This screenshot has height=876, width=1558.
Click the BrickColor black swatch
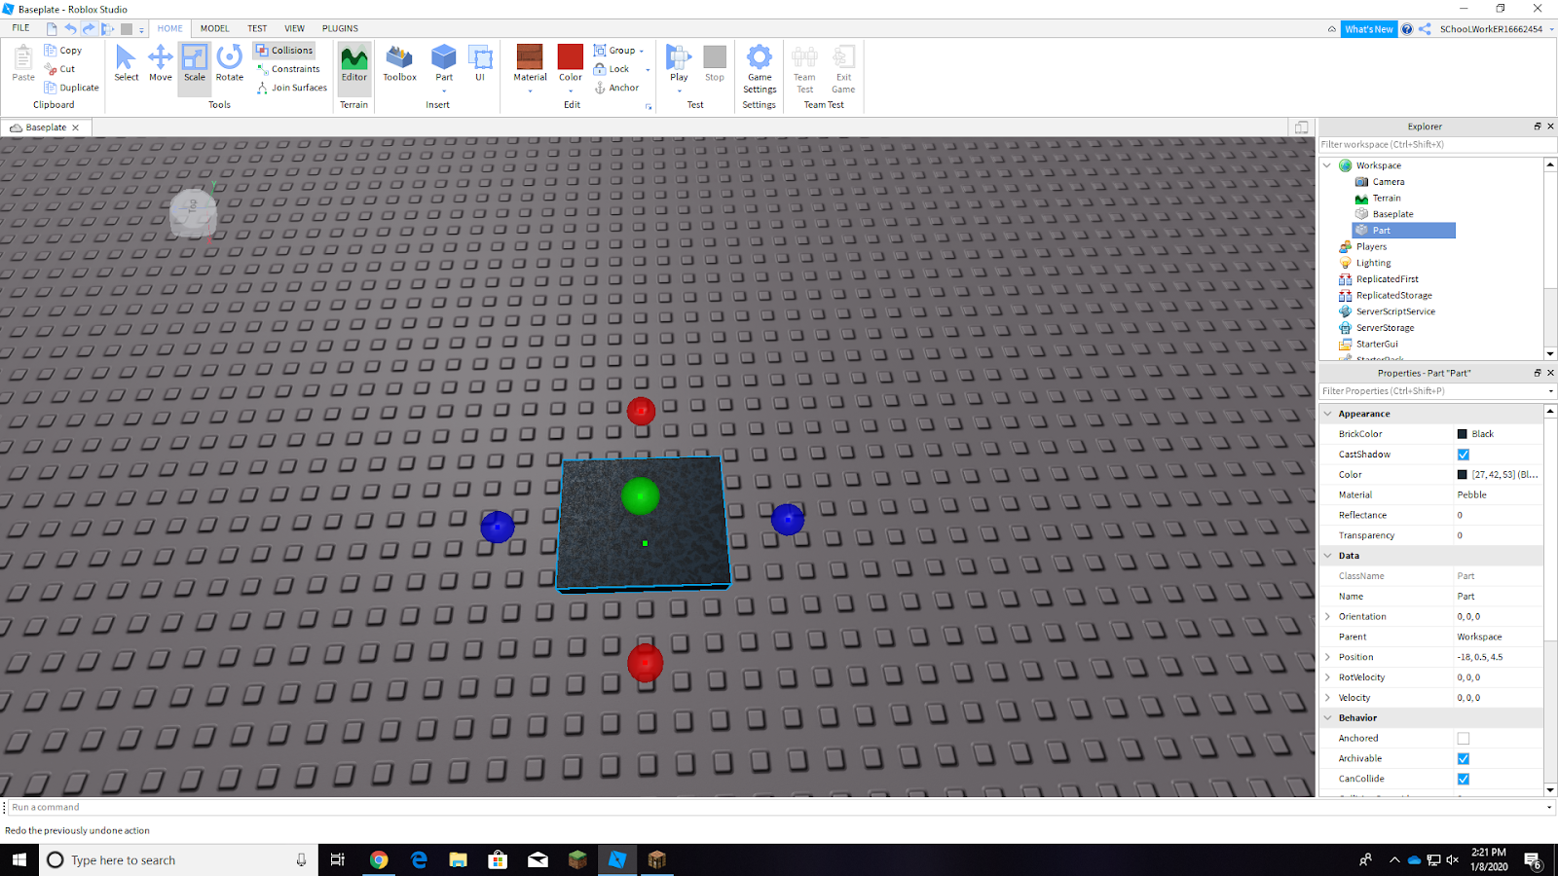tap(1462, 434)
